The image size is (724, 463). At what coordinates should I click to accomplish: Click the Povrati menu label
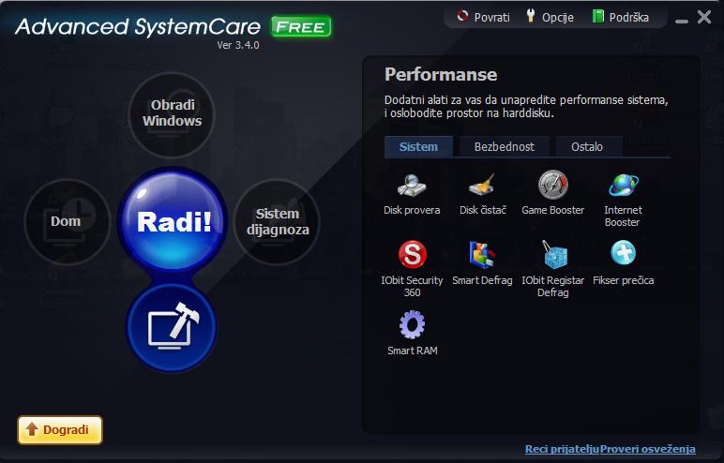click(491, 18)
